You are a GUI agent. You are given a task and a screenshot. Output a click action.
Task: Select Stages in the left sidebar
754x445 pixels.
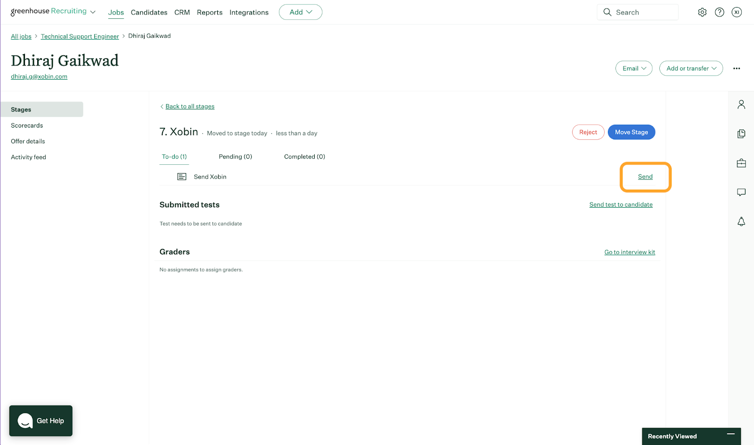[41, 109]
